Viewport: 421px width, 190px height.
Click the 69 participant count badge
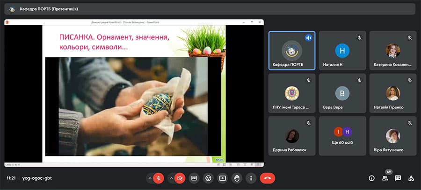point(388,172)
